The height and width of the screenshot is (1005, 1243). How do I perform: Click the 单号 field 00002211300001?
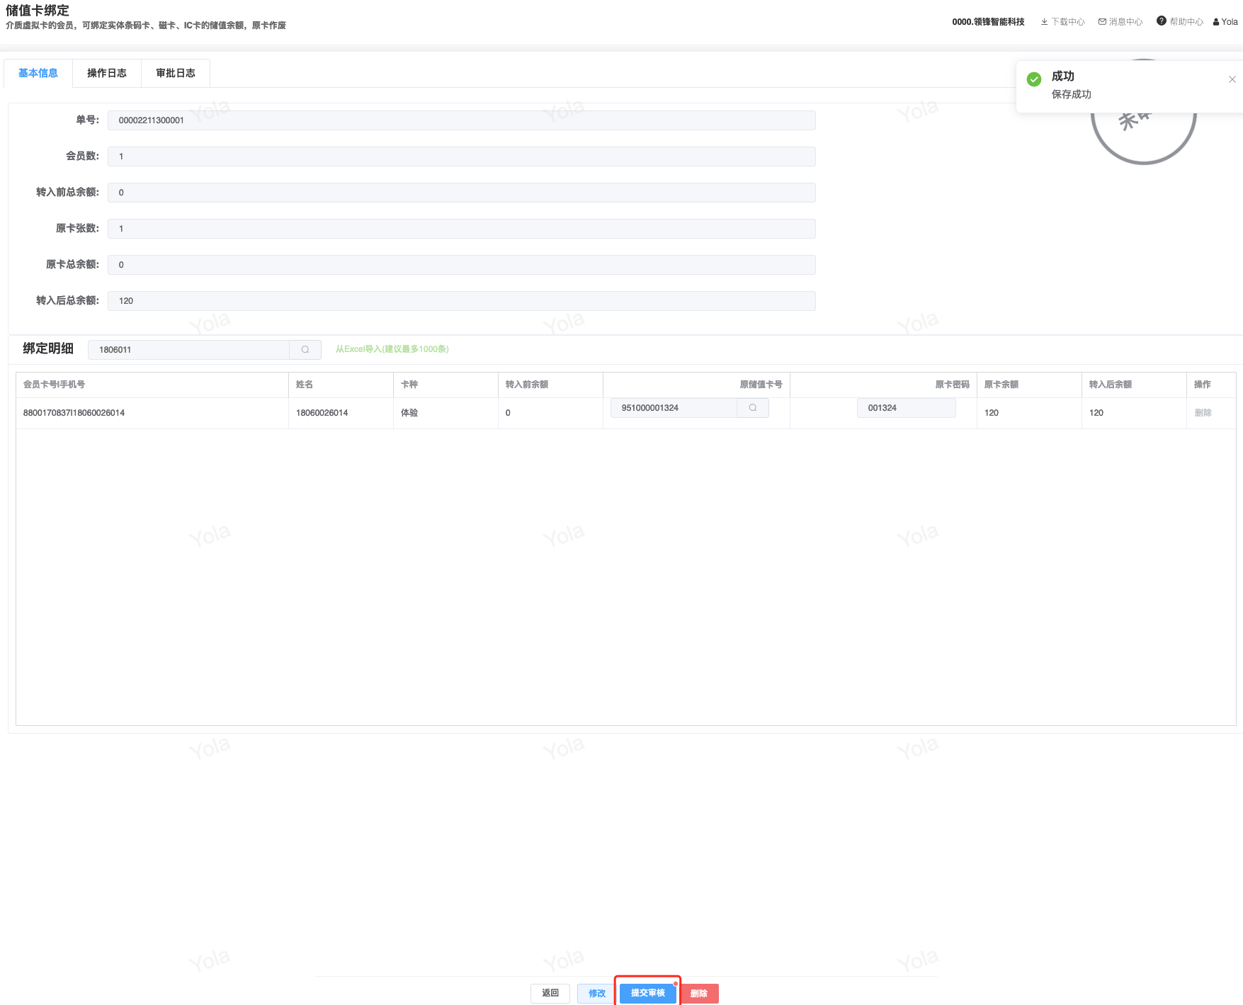pyautogui.click(x=461, y=120)
